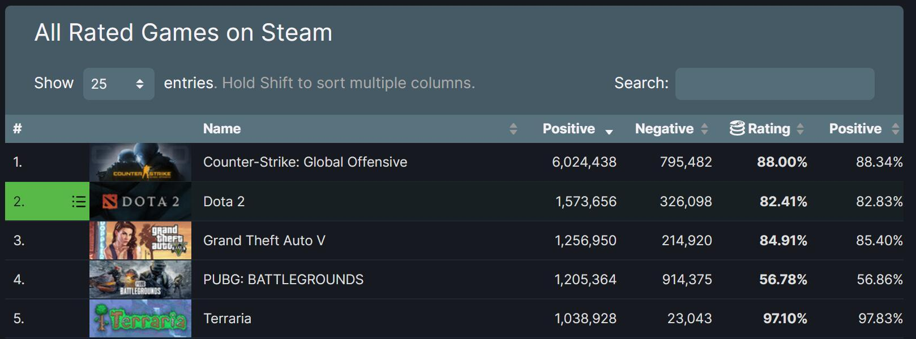Click sort arrows beside Negative header

pyautogui.click(x=704, y=129)
